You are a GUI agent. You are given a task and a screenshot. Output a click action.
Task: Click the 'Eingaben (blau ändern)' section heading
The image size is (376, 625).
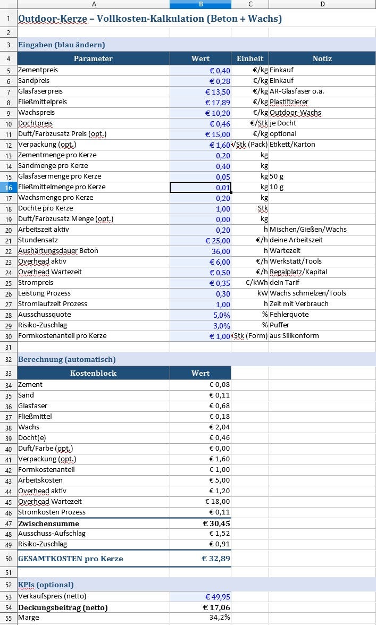[62, 45]
